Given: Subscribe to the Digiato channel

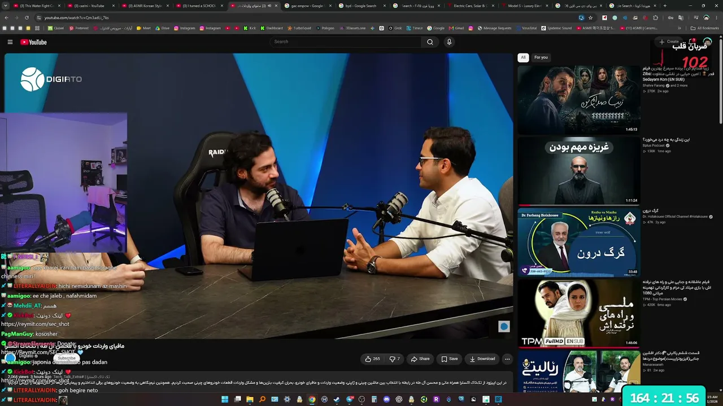Looking at the screenshot, I should point(66,358).
